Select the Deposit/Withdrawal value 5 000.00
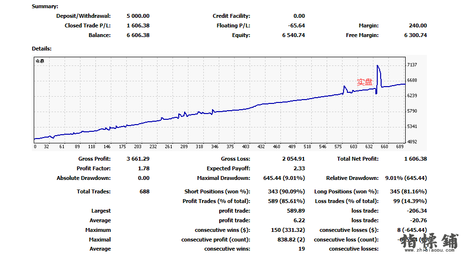 pyautogui.click(x=138, y=16)
